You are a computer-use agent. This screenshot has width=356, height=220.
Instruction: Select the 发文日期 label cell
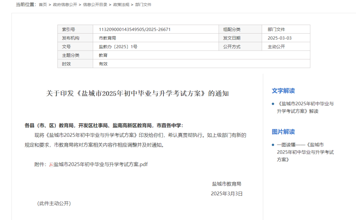[240, 38]
